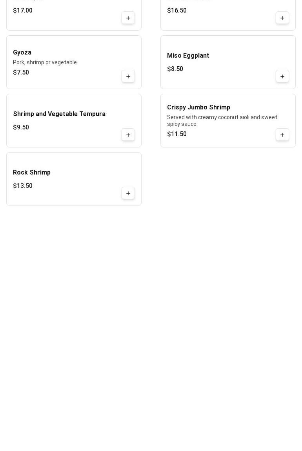
Task: Click the 'Pork, shrimp or vegetable' description
Action: [x=45, y=62]
